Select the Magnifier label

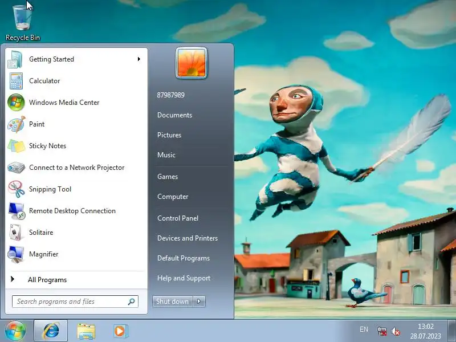tap(44, 254)
